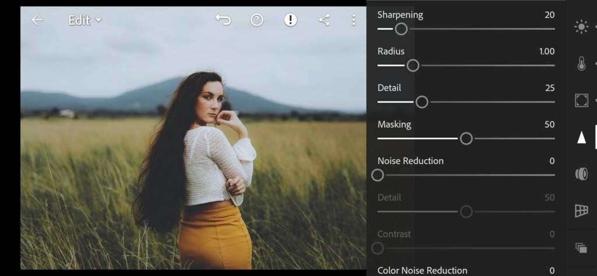Open the Edit mode dropdown
Image resolution: width=597 pixels, height=276 pixels.
point(85,20)
